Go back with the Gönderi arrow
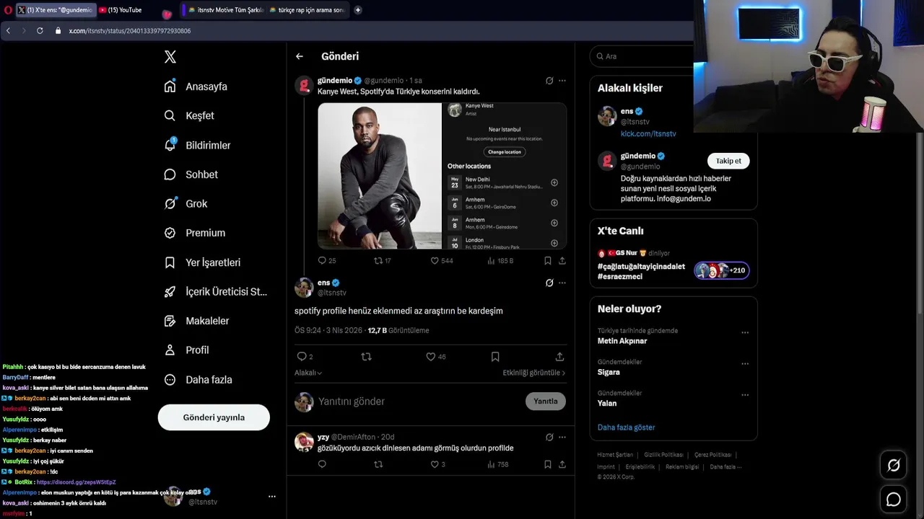 click(299, 56)
